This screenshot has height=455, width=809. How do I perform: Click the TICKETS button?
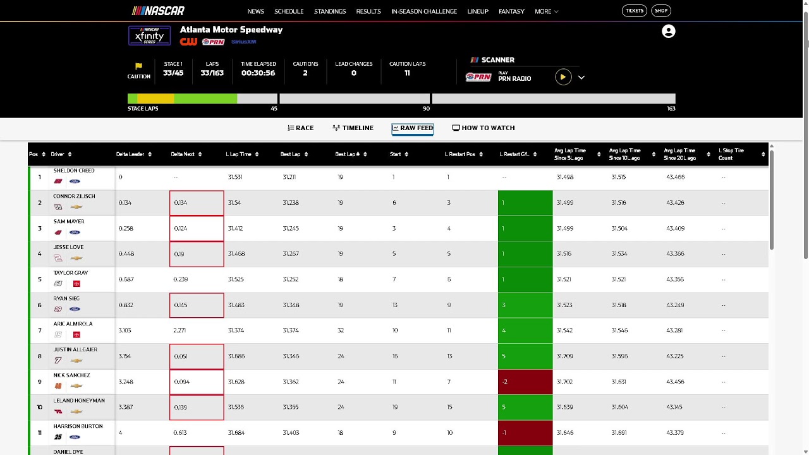(x=634, y=11)
